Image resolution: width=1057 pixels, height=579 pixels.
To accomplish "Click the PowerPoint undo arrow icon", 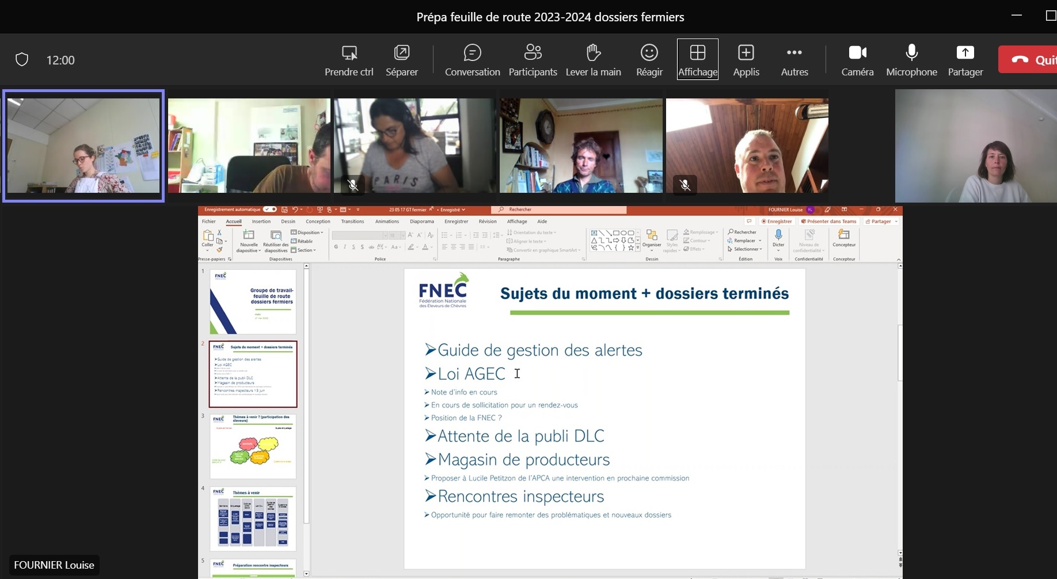I will pyautogui.click(x=295, y=209).
